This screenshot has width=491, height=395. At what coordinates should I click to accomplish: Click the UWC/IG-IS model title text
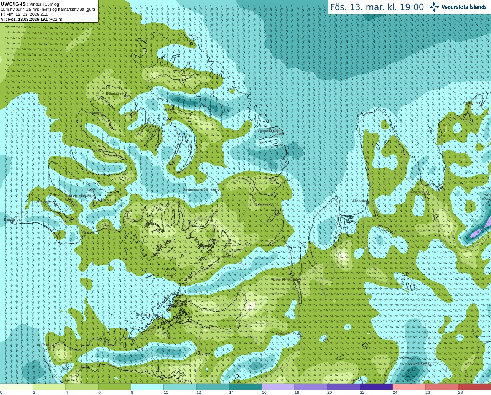tap(13, 4)
